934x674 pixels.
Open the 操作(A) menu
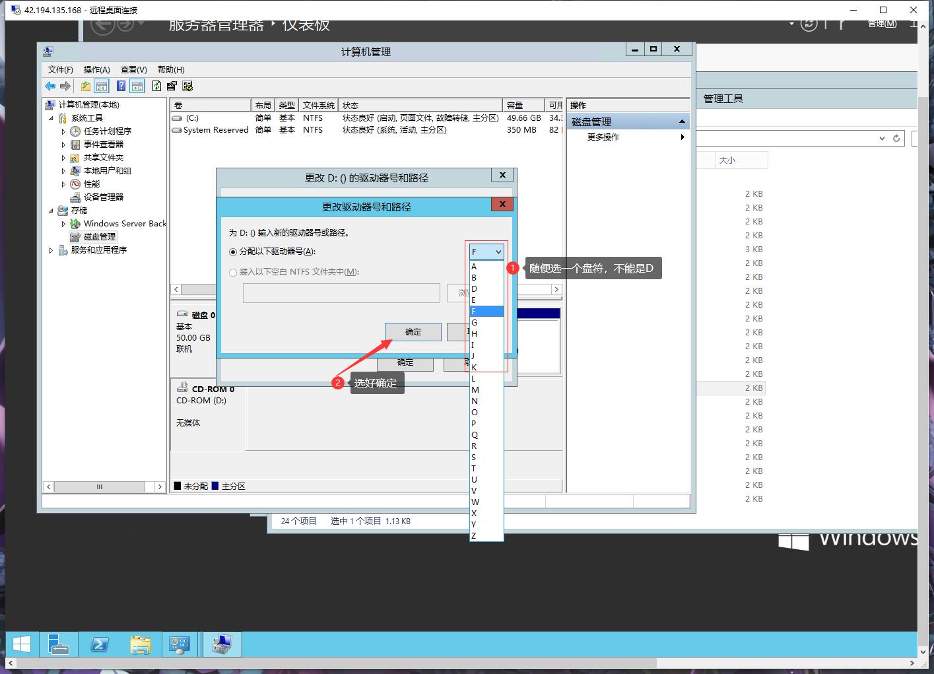(x=96, y=69)
